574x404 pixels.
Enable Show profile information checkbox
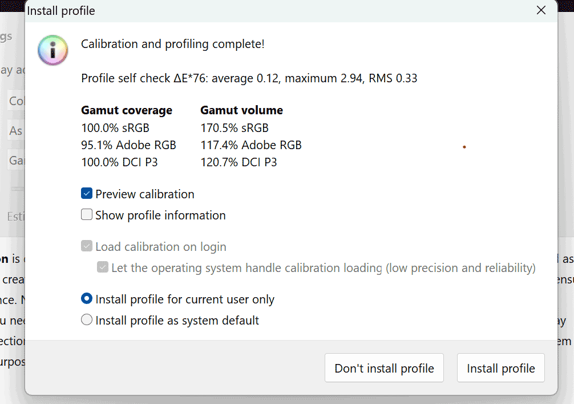tap(87, 214)
